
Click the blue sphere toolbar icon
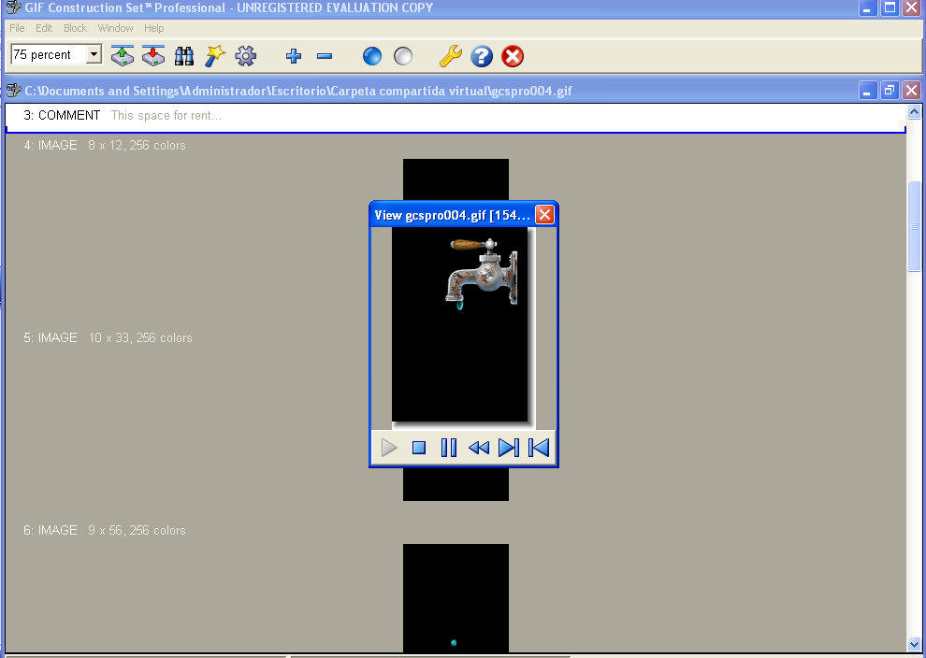click(x=372, y=56)
